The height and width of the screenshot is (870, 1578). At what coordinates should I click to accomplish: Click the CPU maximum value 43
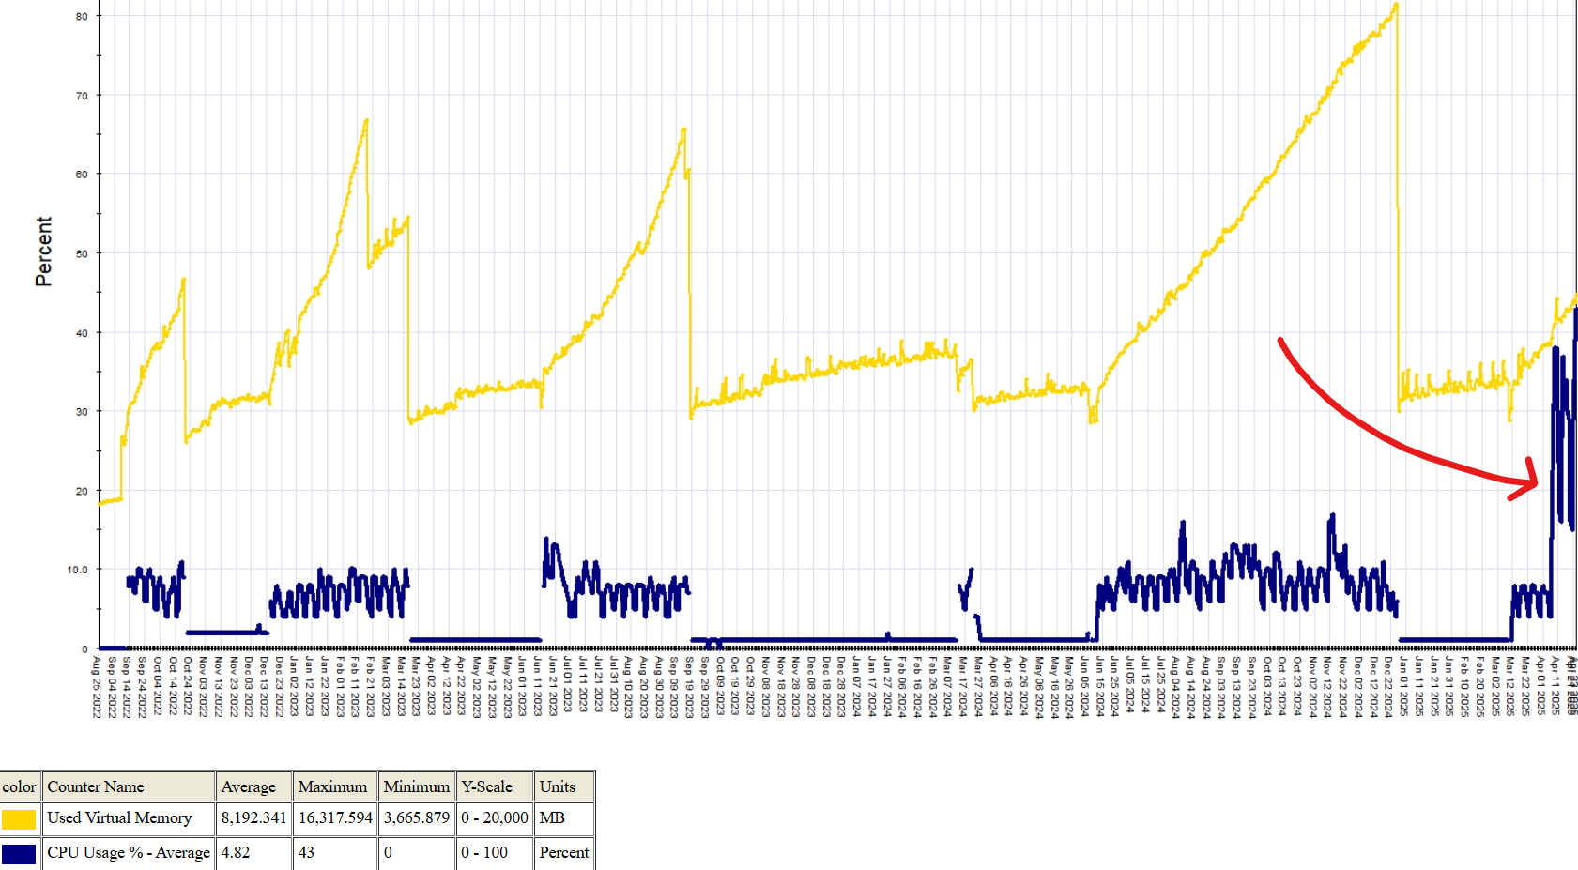pos(306,852)
